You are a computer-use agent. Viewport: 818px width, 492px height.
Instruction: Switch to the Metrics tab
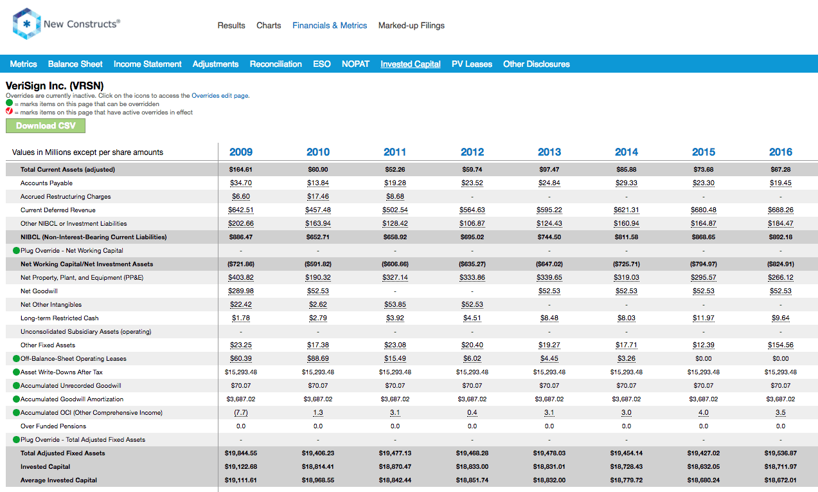coord(23,64)
